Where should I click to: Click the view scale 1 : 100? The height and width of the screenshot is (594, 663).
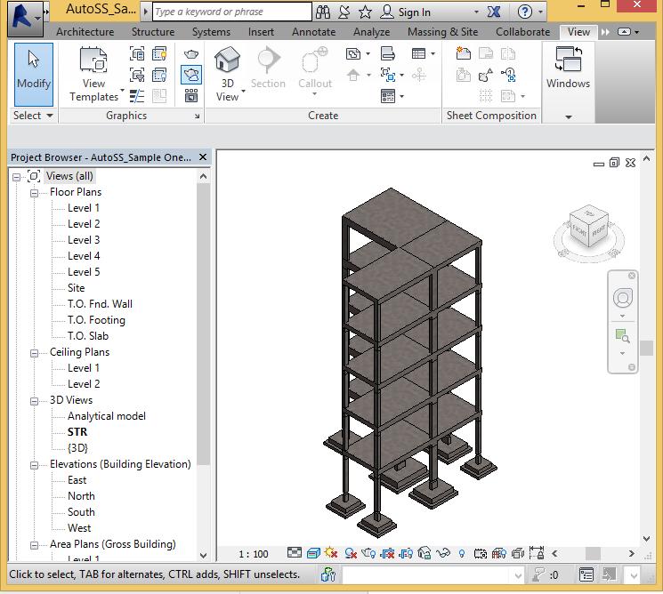tap(254, 554)
